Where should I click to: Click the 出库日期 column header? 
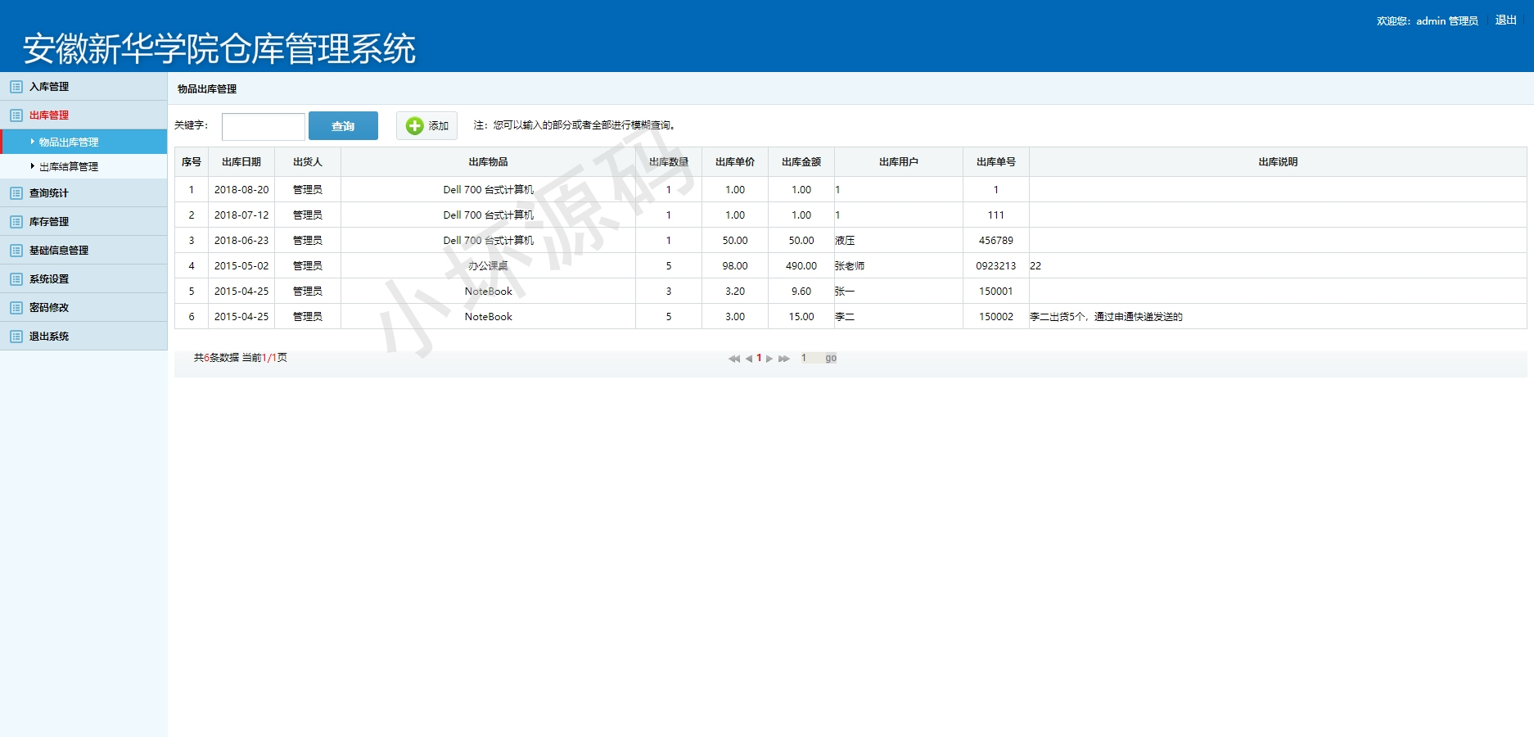tap(241, 162)
